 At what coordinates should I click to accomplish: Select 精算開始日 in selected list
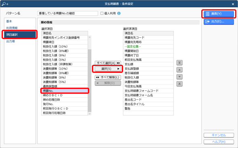pyautogui.click(x=148, y=51)
